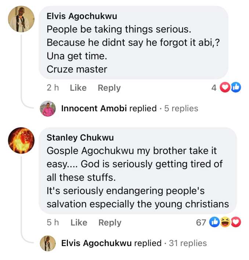This screenshot has height=260, width=249.
Task: Expand the 5 replies thread
Action: (181, 108)
